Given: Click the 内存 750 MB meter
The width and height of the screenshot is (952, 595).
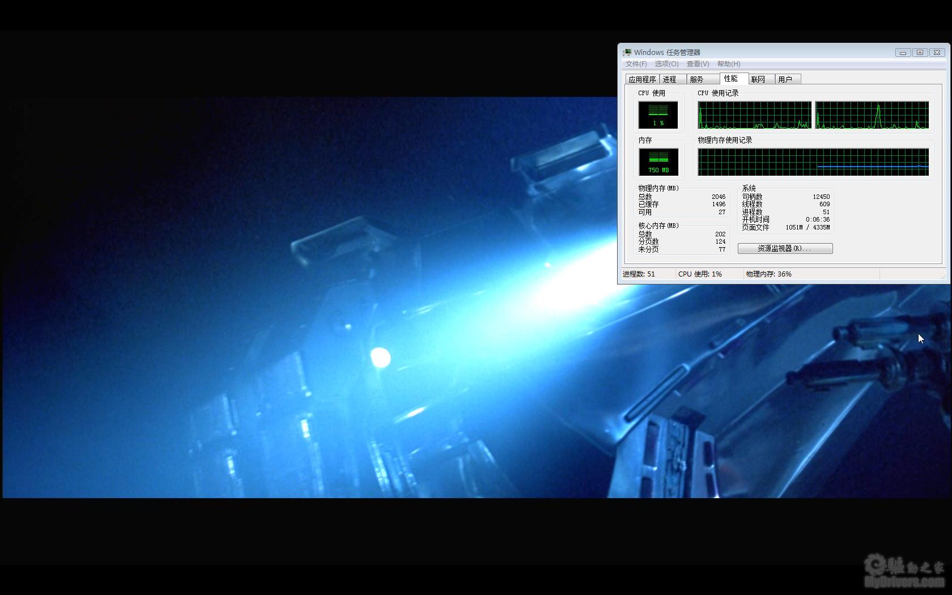Looking at the screenshot, I should [658, 162].
